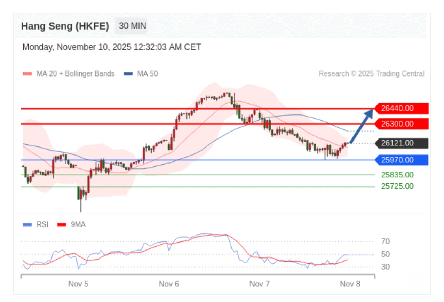Screen dimensions: 444x302
Task: Toggle MA 20 + Bollinger Bands legend
Action: pyautogui.click(x=69, y=74)
